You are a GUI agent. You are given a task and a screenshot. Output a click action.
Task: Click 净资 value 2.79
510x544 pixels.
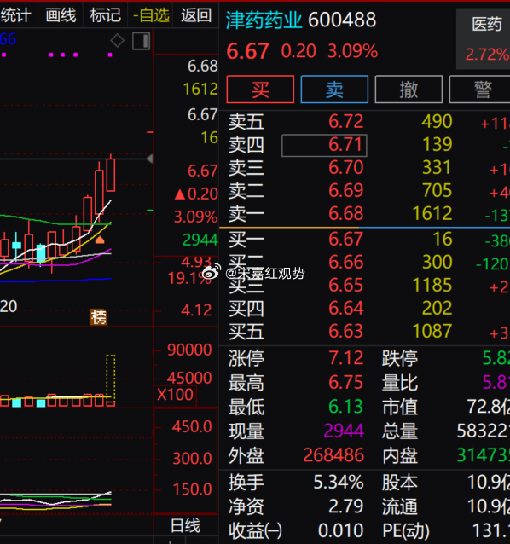[346, 506]
